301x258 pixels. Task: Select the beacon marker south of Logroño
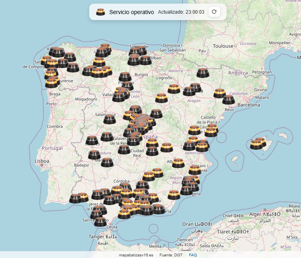(x=162, y=98)
